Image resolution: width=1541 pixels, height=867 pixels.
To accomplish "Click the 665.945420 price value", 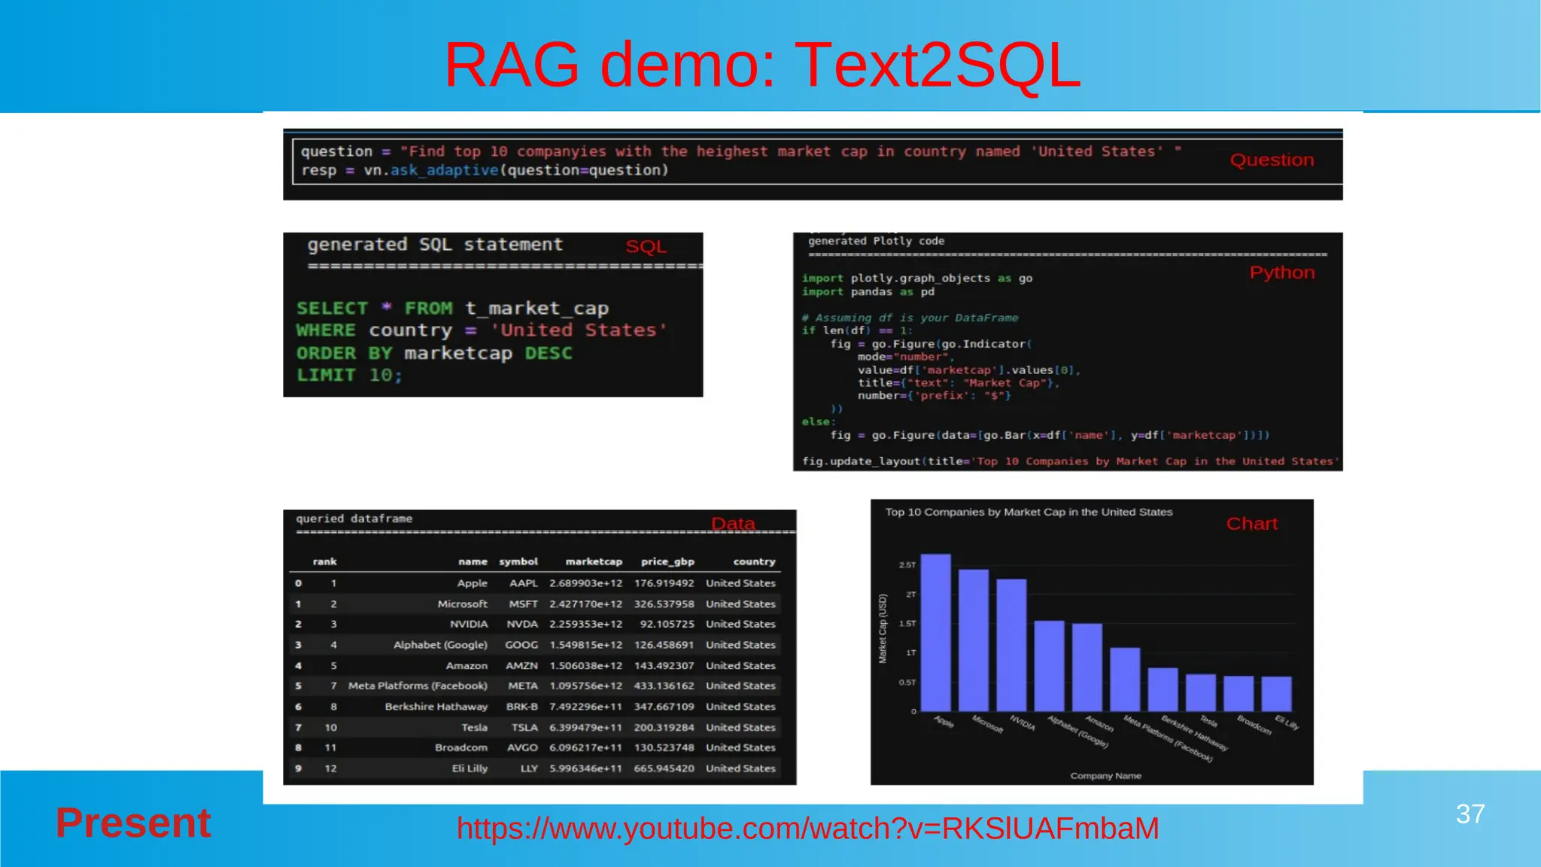I will [664, 768].
